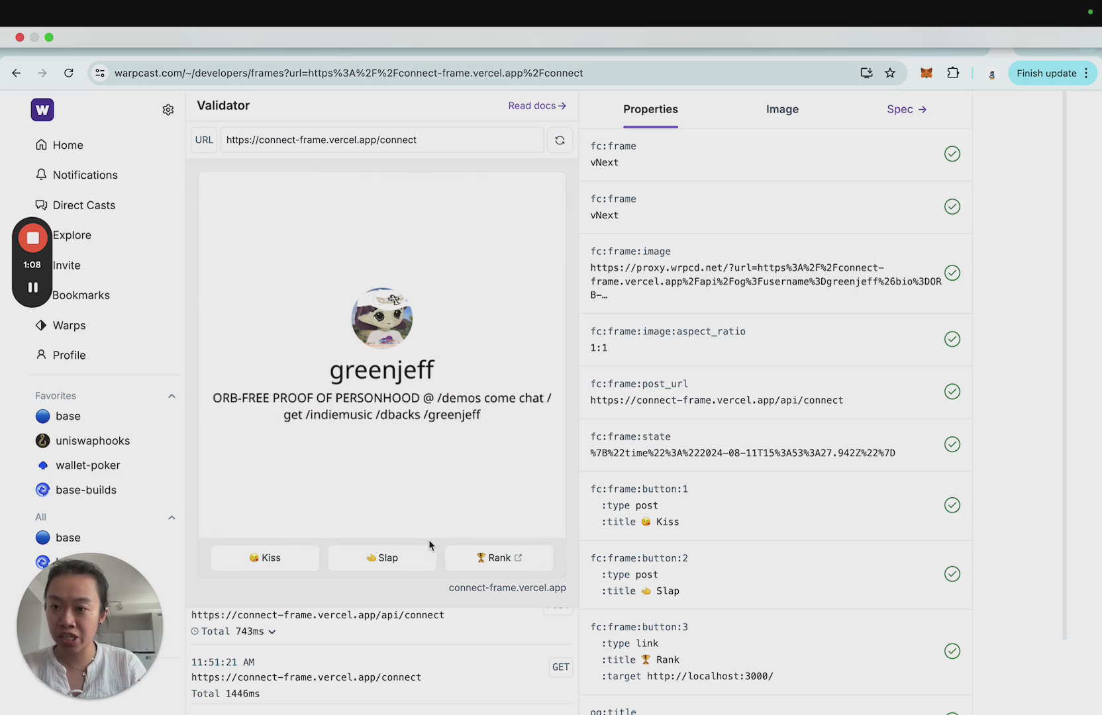Click the Warpcast purple W logo
The width and height of the screenshot is (1102, 715).
42,110
